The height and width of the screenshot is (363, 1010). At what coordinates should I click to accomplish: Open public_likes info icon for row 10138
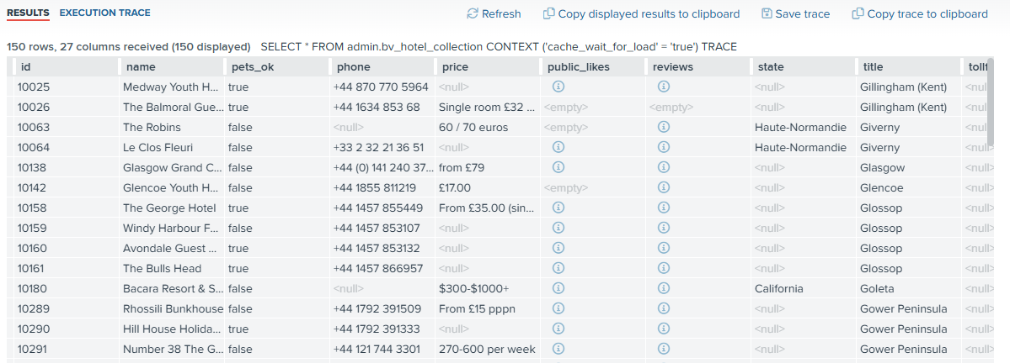pos(558,167)
